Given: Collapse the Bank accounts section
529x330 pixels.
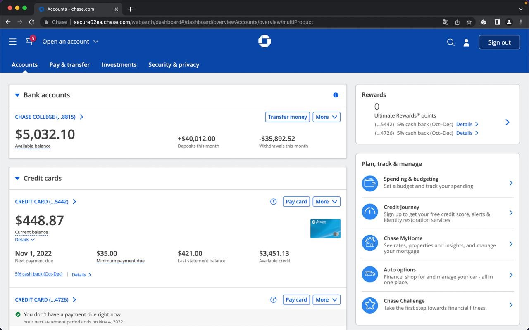Looking at the screenshot, I should [x=17, y=95].
